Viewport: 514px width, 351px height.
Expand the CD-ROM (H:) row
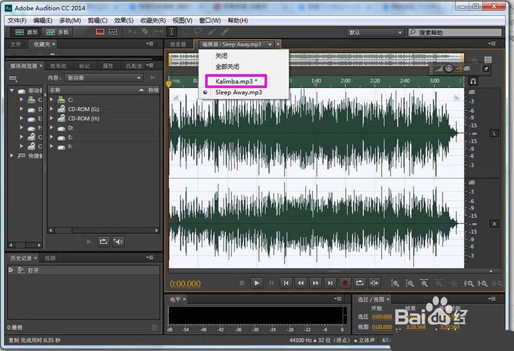51,118
